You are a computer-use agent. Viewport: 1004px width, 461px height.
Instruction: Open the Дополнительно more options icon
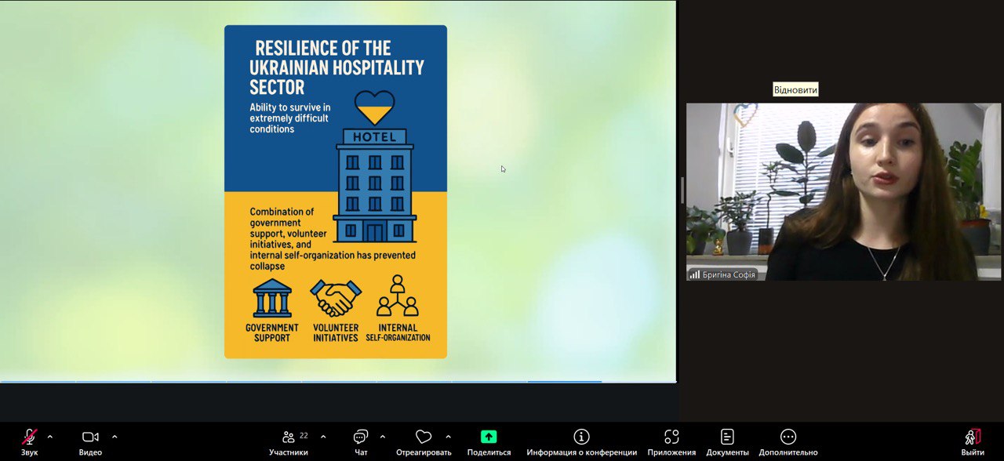pyautogui.click(x=788, y=437)
